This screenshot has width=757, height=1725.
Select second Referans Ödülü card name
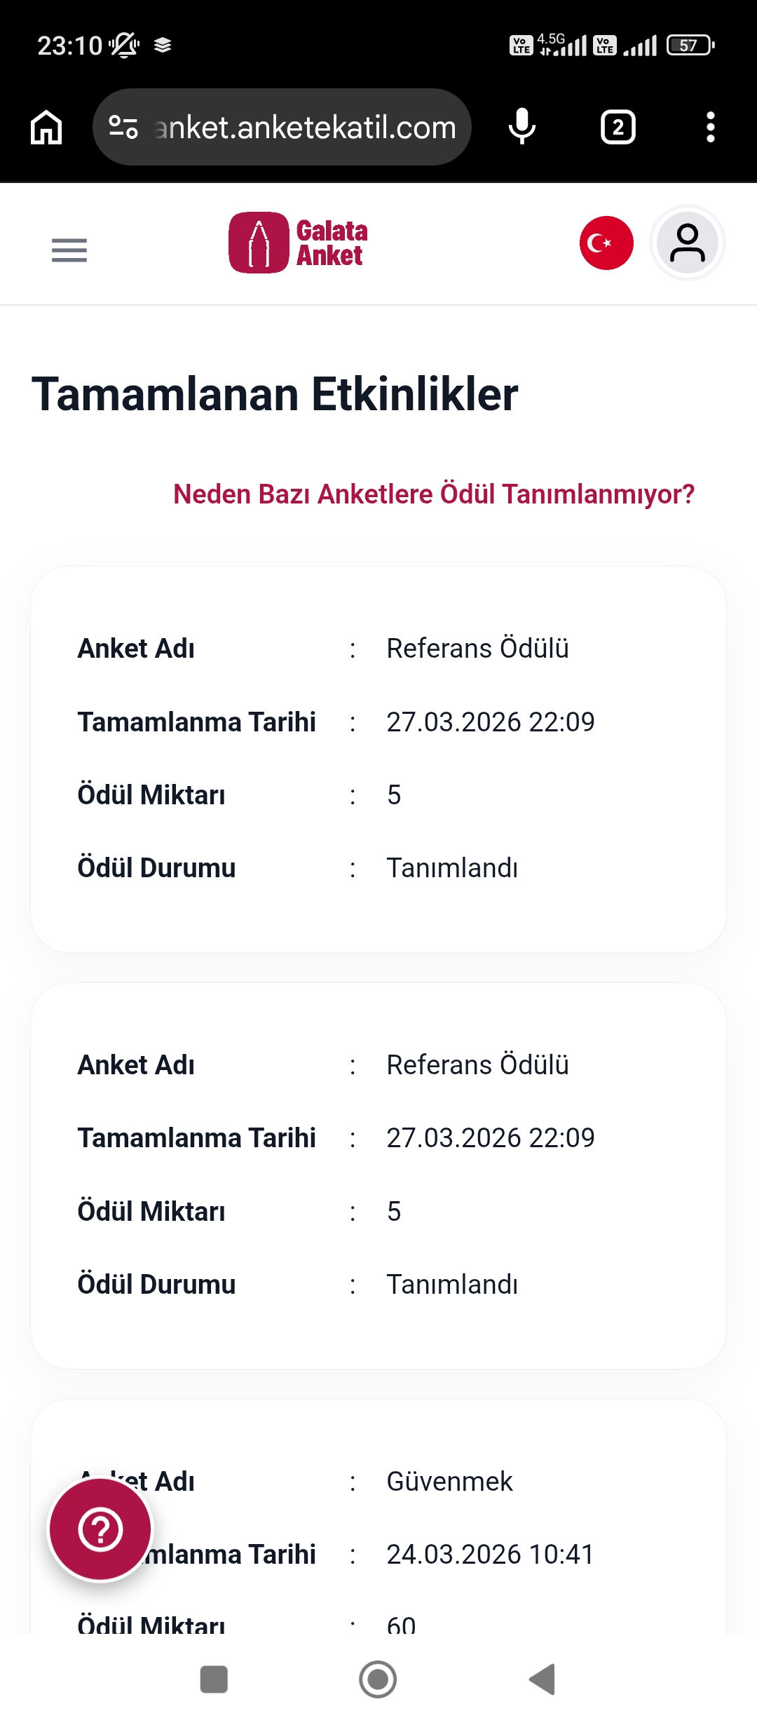477,1064
